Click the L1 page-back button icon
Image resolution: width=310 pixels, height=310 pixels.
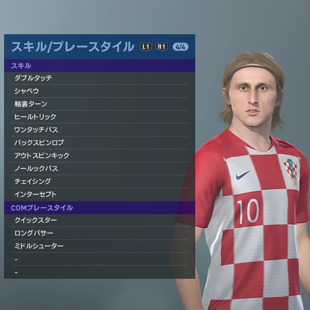[x=146, y=47]
